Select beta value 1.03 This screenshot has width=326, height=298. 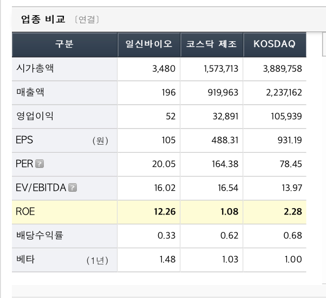coord(230,260)
